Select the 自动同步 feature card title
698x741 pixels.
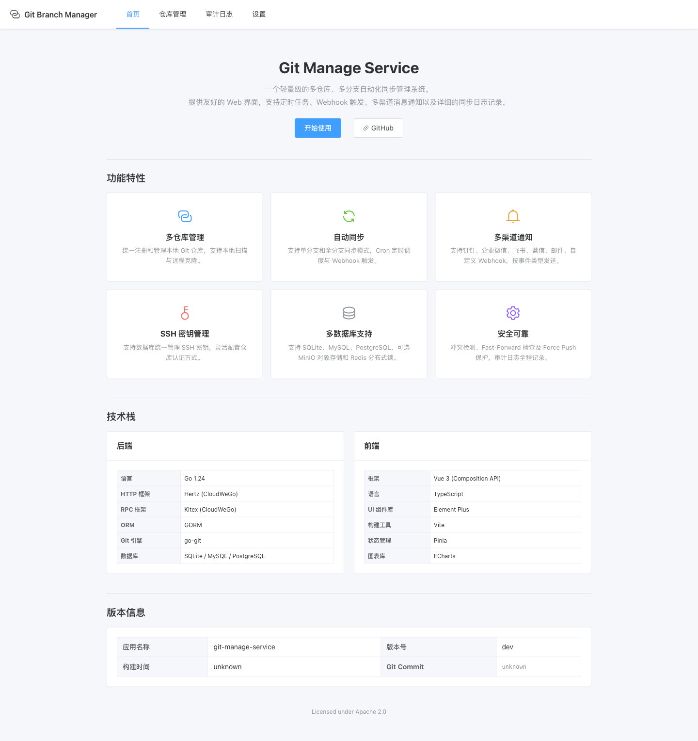coord(349,237)
